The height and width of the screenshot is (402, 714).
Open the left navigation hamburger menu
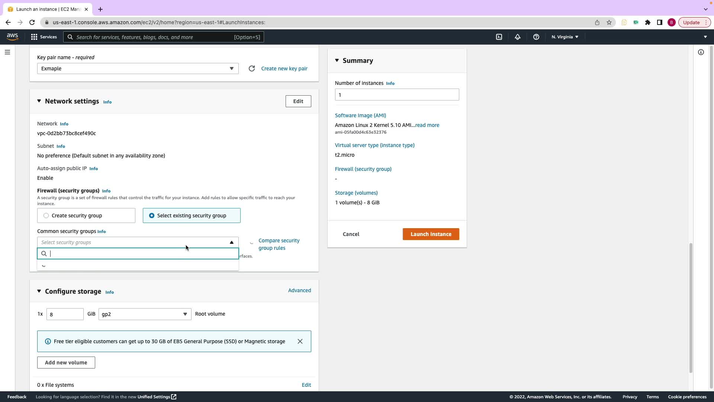tap(7, 52)
